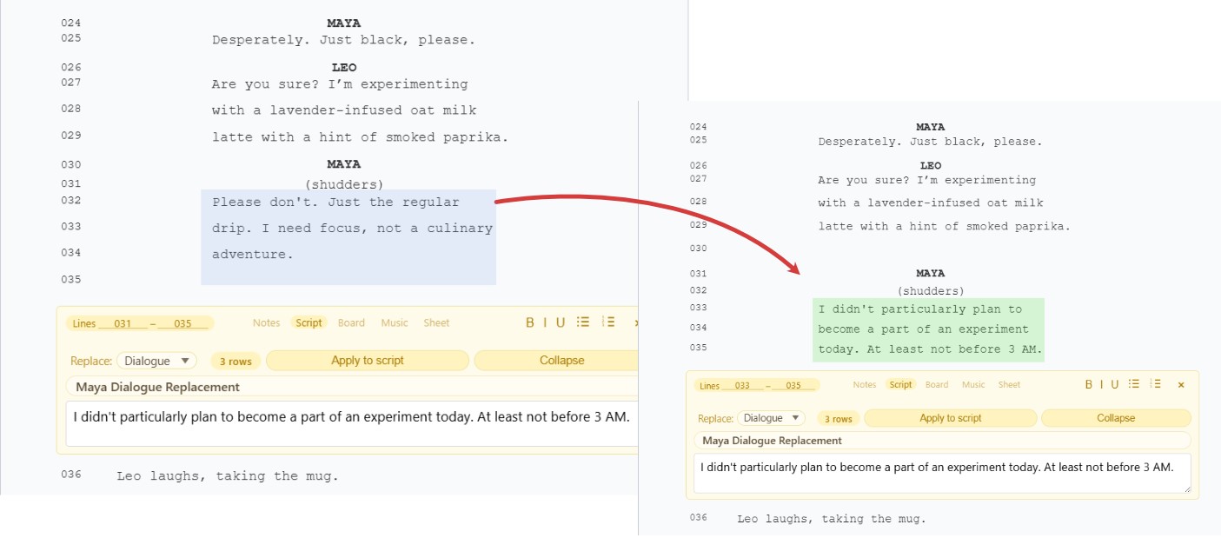Viewport: 1221px width, 538px height.
Task: Click the text area resize grip in right panel
Action: click(1186, 489)
